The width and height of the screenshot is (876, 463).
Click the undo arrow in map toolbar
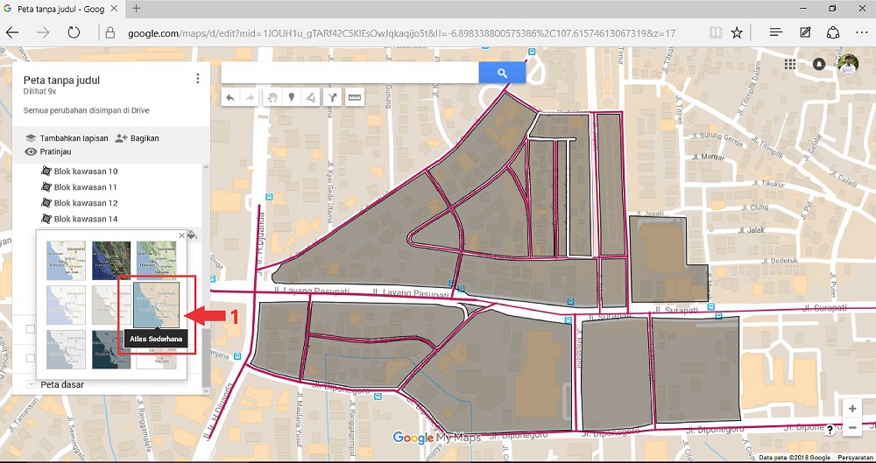pos(230,98)
